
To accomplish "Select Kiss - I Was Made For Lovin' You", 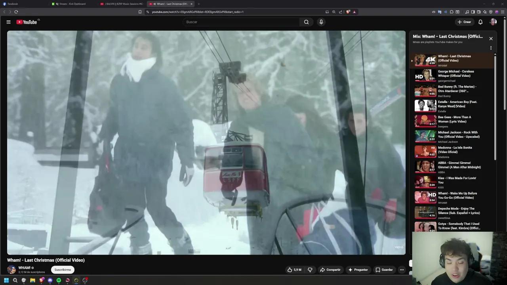I will [x=452, y=182].
